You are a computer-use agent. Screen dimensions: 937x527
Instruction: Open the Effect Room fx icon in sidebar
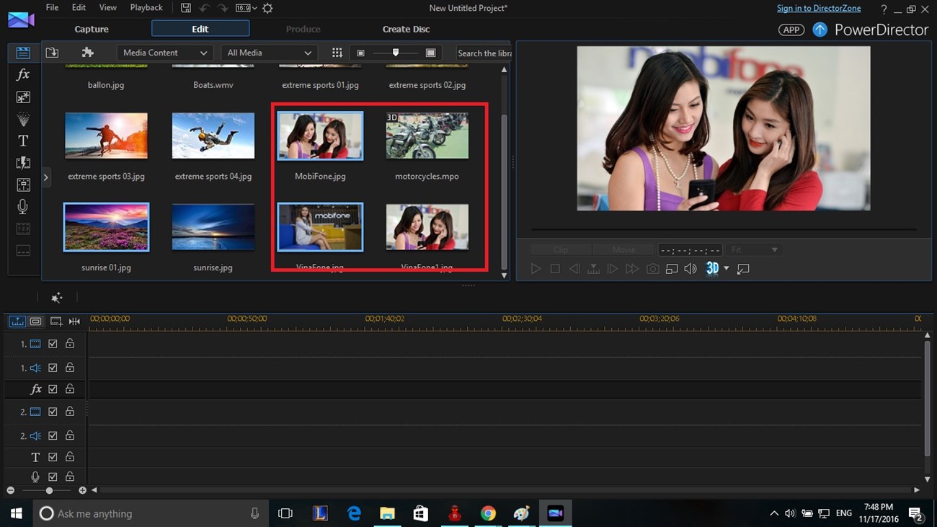[23, 75]
